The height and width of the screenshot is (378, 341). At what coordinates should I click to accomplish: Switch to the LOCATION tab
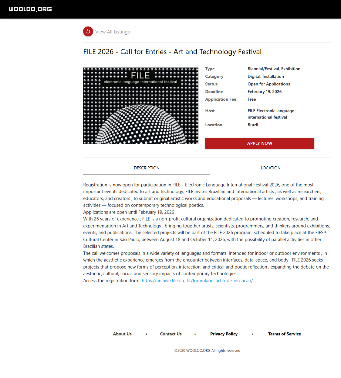tap(270, 168)
